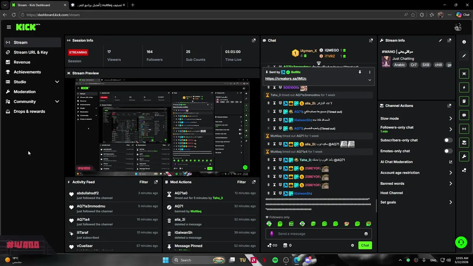Click the Stream Preview thumbnail
The width and height of the screenshot is (473, 266).
coord(162,127)
